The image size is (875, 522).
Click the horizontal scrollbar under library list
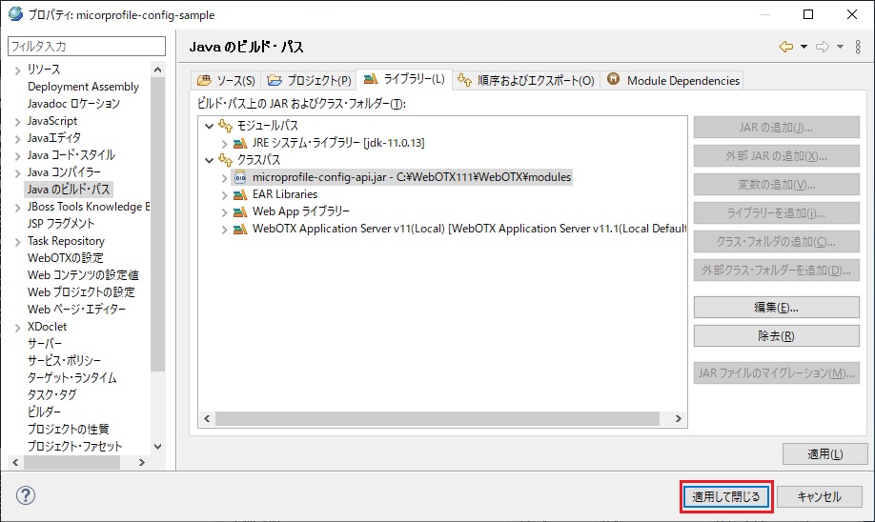tap(437, 418)
